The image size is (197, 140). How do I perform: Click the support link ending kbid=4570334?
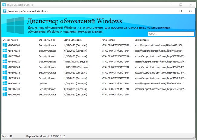158,51
